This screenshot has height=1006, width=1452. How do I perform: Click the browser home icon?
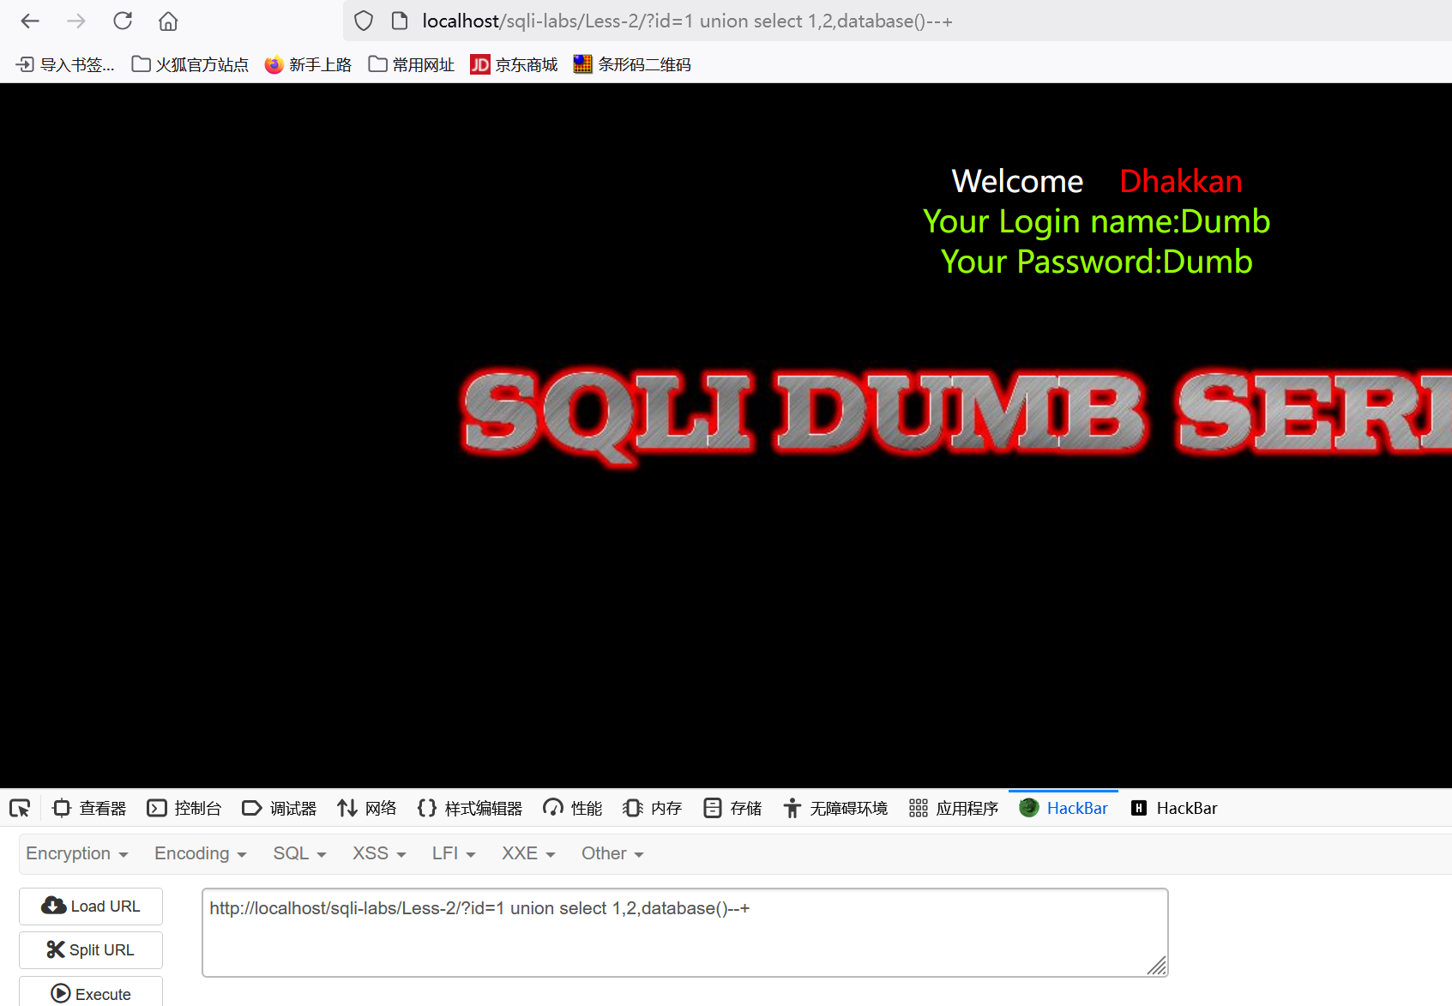(x=167, y=21)
